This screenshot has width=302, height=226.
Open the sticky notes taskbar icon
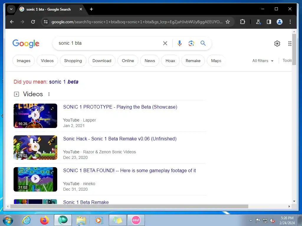tap(117, 220)
